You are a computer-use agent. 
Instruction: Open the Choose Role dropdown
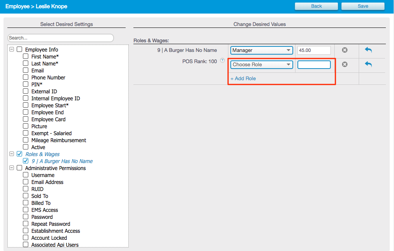pyautogui.click(x=261, y=64)
